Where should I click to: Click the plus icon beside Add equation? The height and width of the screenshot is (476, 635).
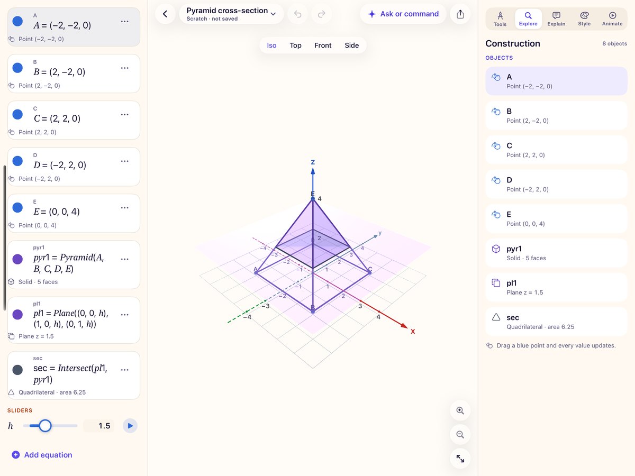tap(15, 455)
